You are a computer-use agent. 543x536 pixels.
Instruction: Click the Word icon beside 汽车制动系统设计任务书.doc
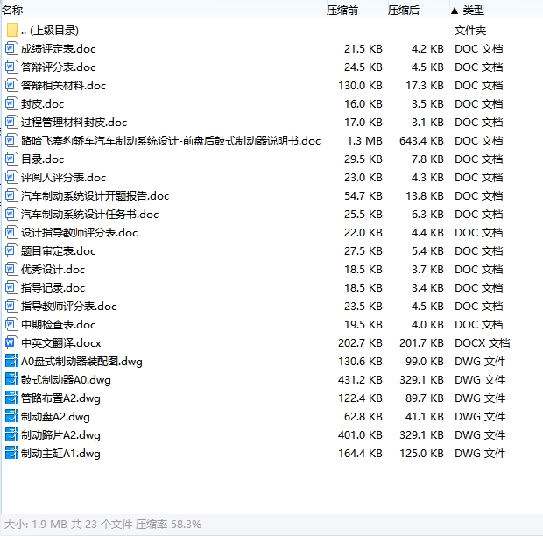[x=11, y=214]
